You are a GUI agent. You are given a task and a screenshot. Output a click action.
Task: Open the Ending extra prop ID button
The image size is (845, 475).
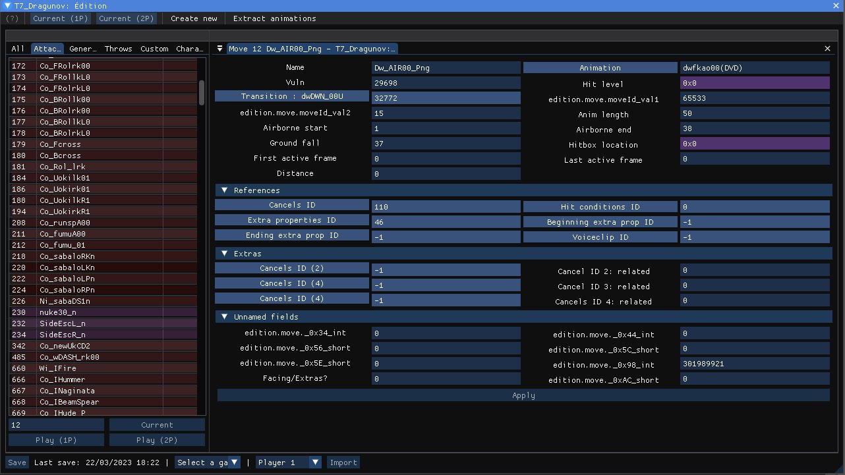click(x=292, y=235)
